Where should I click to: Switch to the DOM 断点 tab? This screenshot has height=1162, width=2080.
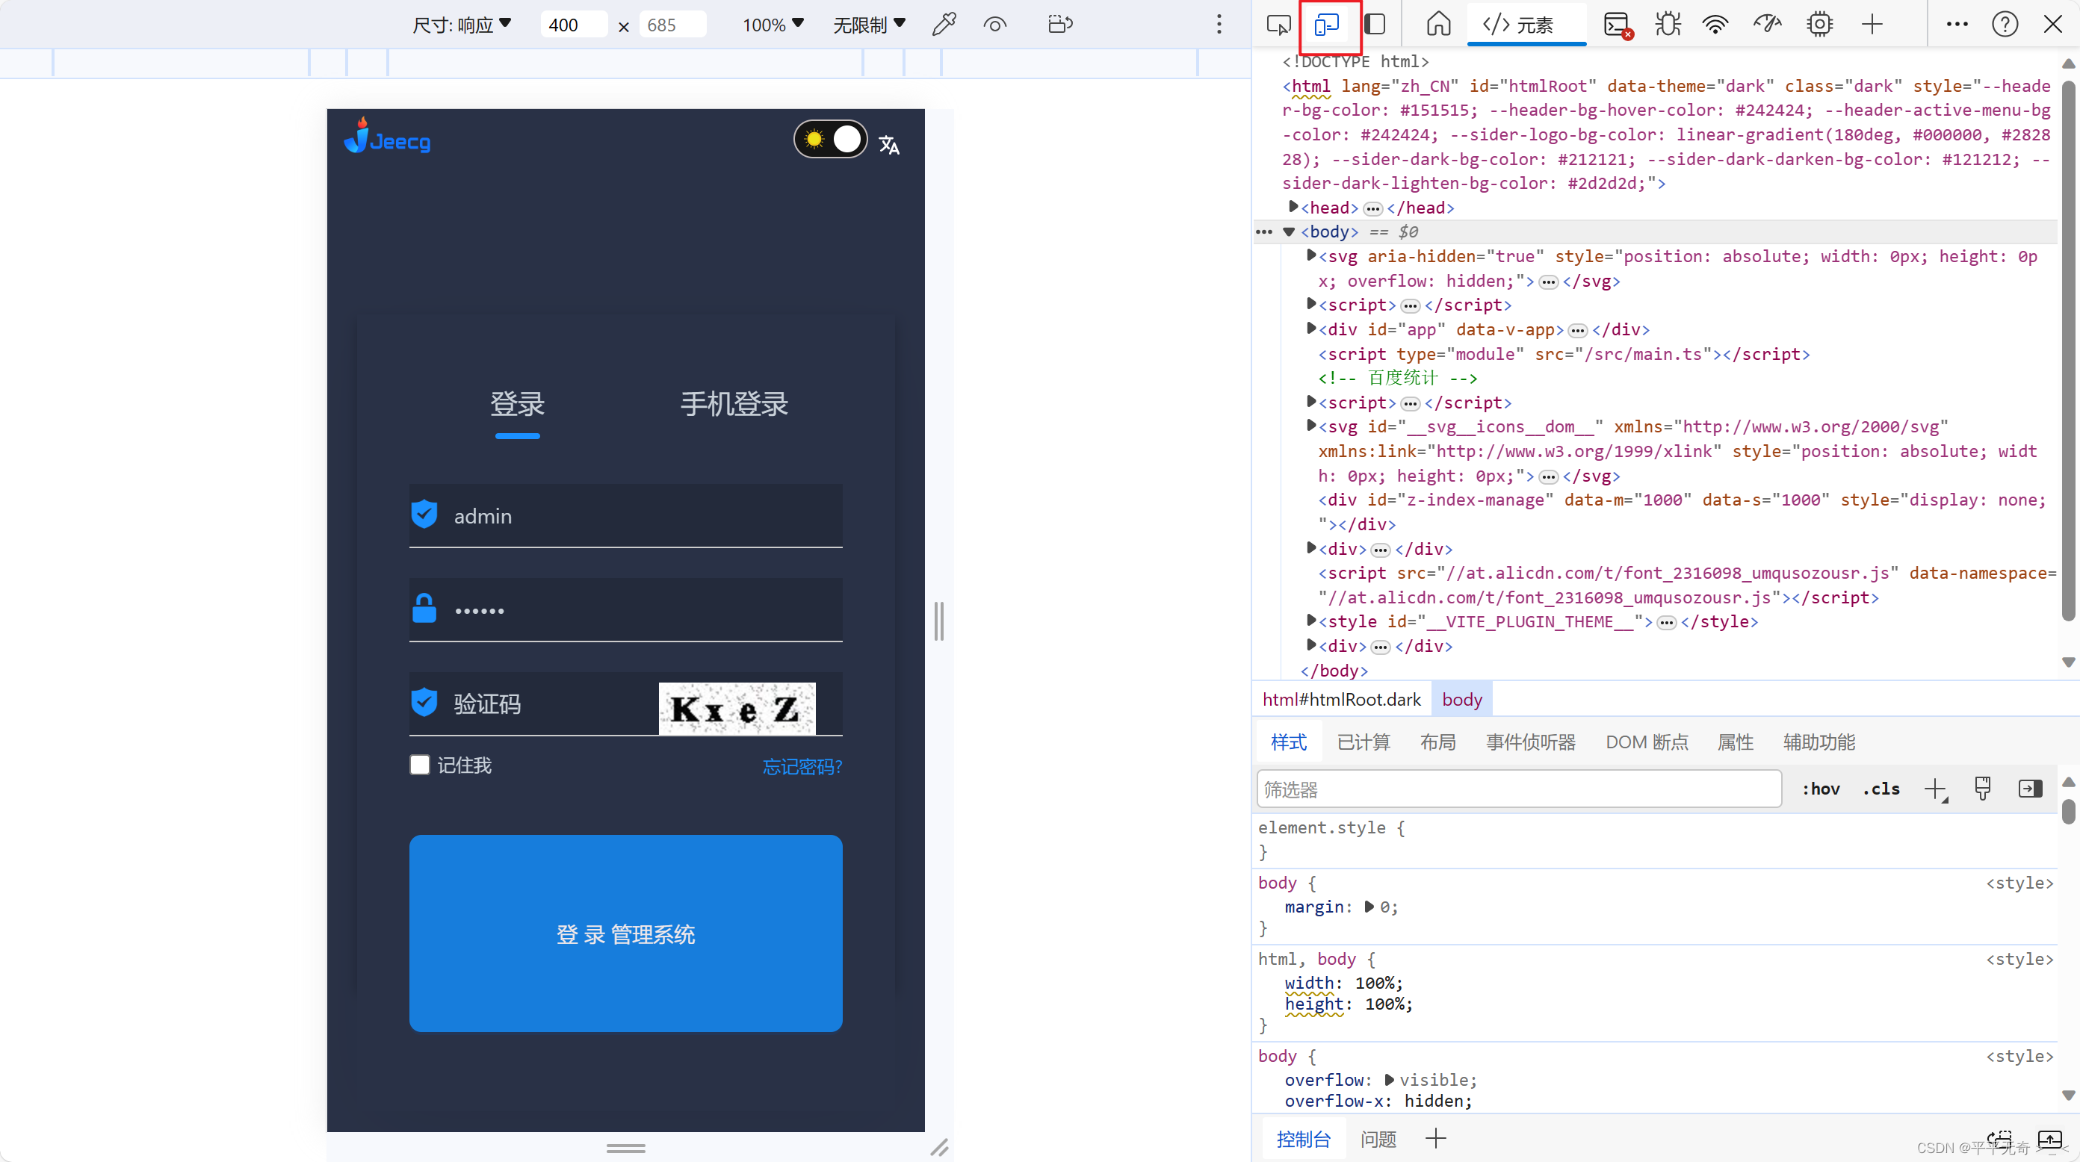pyautogui.click(x=1647, y=742)
